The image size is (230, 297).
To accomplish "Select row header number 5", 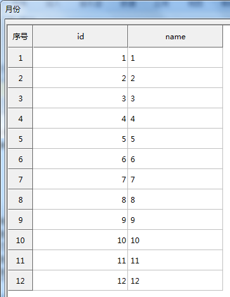I will pos(20,139).
